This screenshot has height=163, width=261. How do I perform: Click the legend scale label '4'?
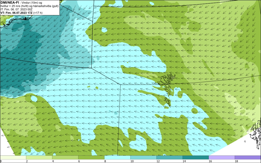(x=53, y=161)
